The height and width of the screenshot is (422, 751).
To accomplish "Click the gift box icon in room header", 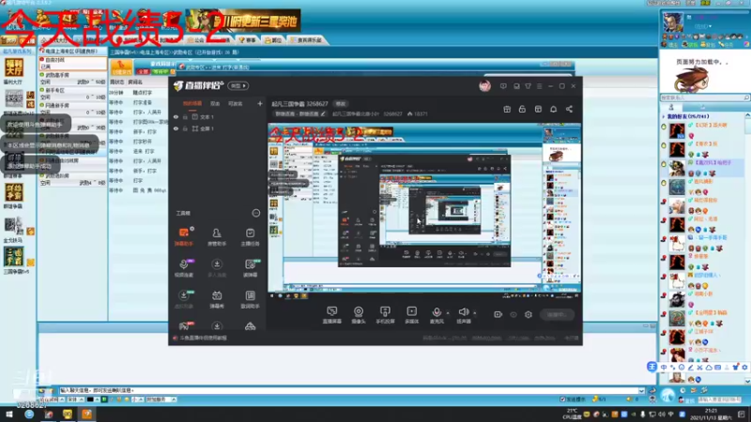I will point(507,109).
